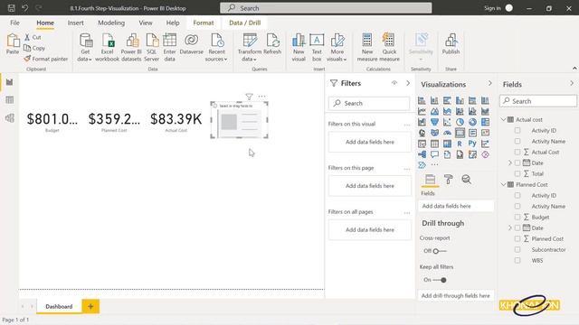Check Activity ID under Actual cost
The height and width of the screenshot is (325, 579).
(x=517, y=130)
